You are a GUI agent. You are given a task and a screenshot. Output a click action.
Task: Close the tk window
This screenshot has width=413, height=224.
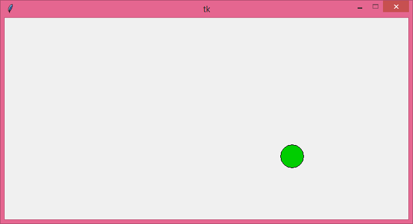tap(396, 6)
